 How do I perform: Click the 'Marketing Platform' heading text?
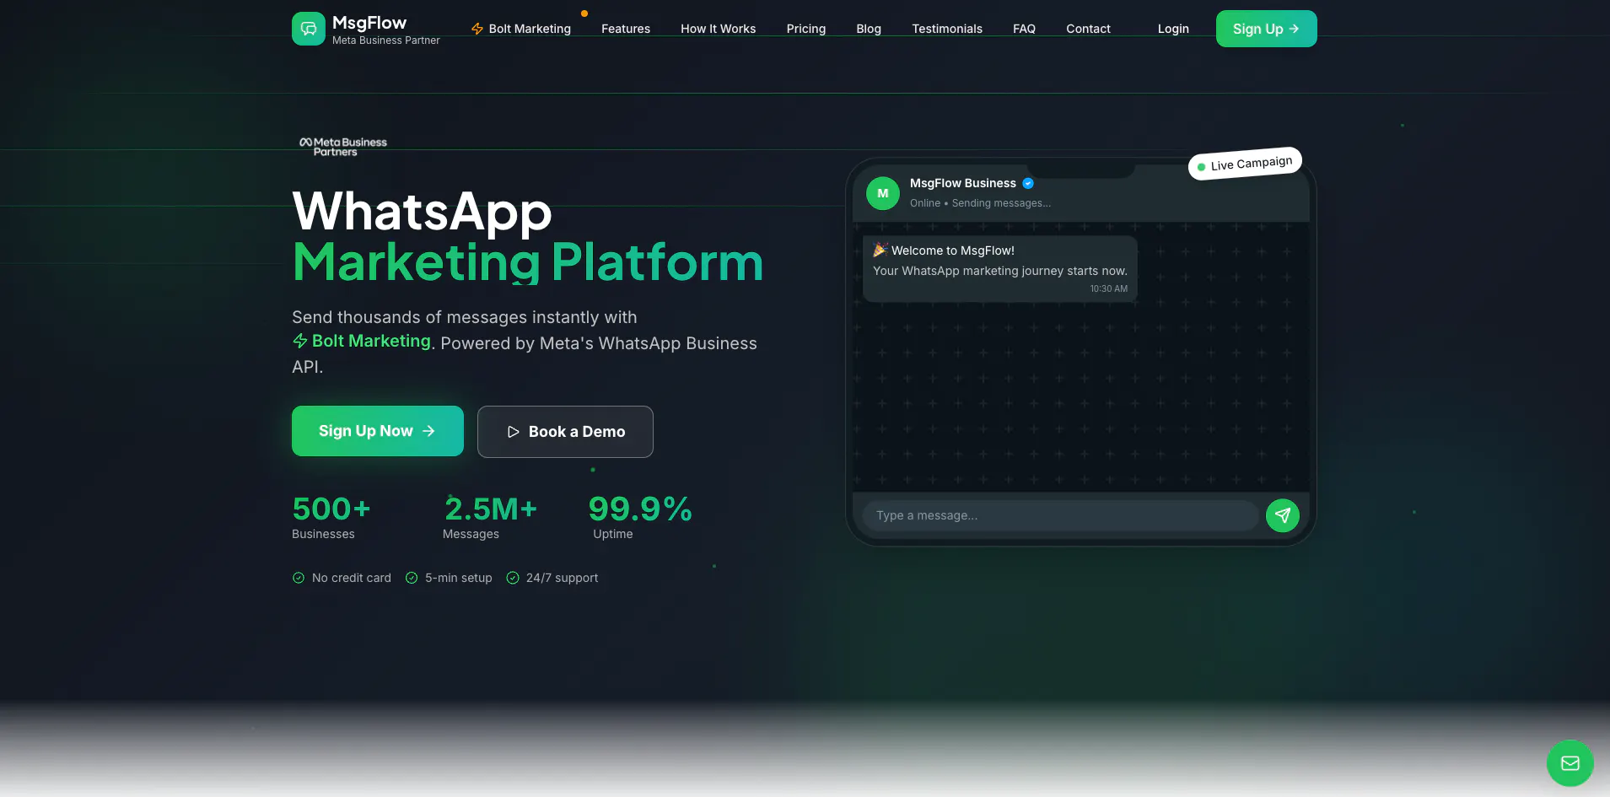pyautogui.click(x=528, y=262)
